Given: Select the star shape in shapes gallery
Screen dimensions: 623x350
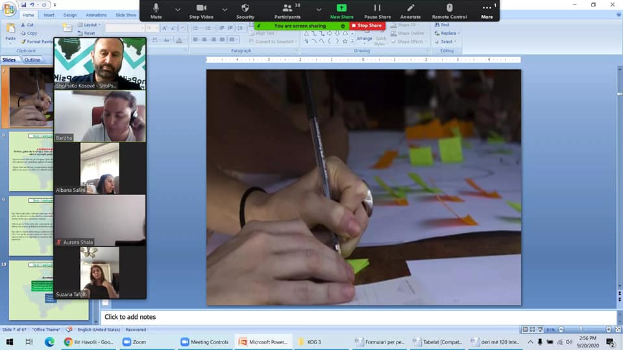Looking at the screenshot, I should (345, 41).
